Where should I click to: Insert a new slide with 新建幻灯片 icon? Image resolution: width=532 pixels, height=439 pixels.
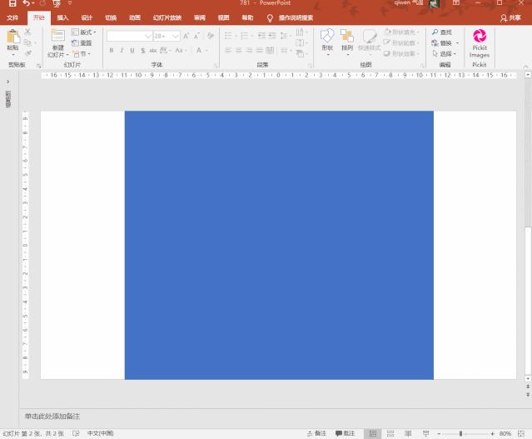tap(57, 36)
